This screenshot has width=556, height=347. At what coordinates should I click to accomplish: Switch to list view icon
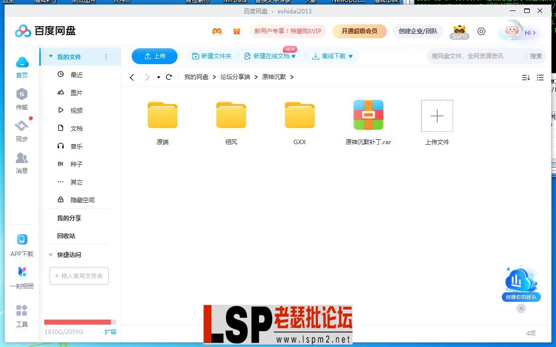pyautogui.click(x=540, y=77)
